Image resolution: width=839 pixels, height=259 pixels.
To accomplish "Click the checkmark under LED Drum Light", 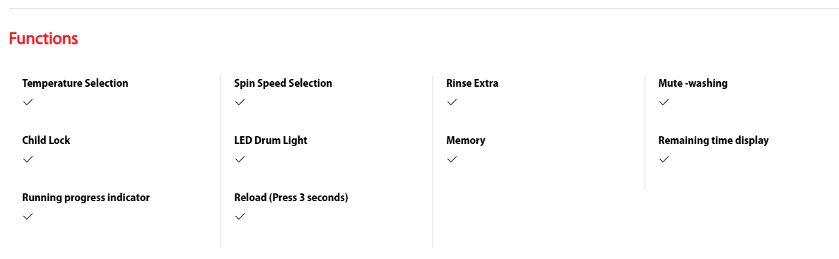I will pos(240,159).
